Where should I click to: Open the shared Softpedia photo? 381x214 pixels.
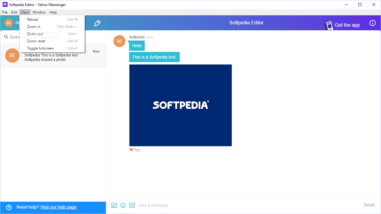click(181, 105)
